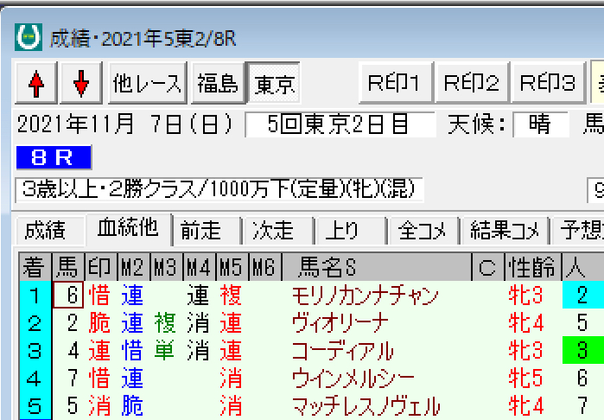This screenshot has height=420, width=604.
Task: Click green 複 mark in ヴィオリーナ row
Action: 165,323
